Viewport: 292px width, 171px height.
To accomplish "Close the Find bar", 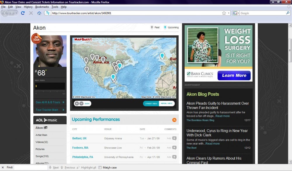I will (3, 167).
